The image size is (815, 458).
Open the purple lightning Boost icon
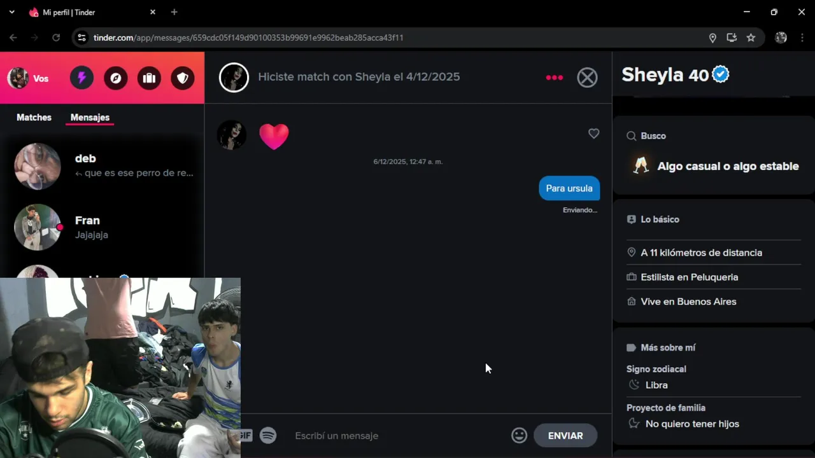81,78
